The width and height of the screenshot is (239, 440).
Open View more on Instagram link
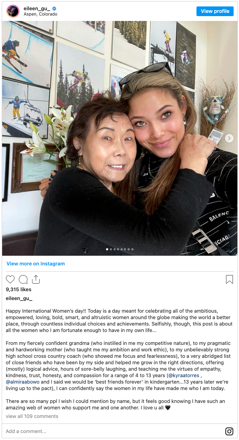[x=36, y=264]
